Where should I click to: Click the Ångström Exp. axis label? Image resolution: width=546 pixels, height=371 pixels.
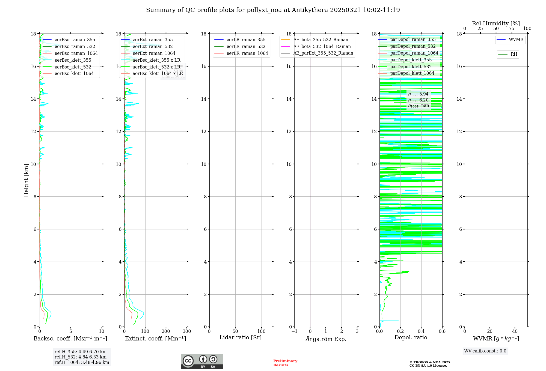click(x=326, y=339)
